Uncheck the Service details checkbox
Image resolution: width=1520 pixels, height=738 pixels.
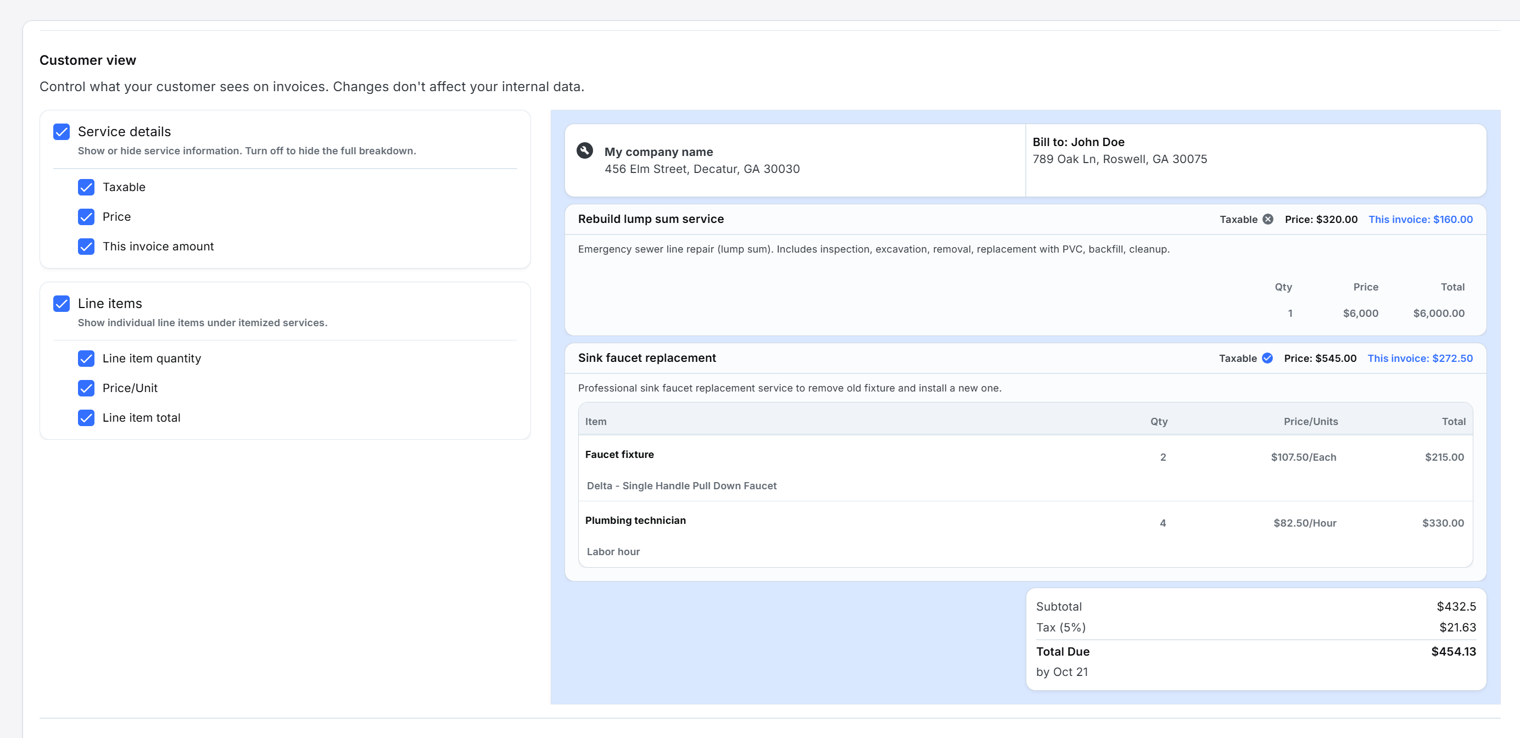point(62,132)
